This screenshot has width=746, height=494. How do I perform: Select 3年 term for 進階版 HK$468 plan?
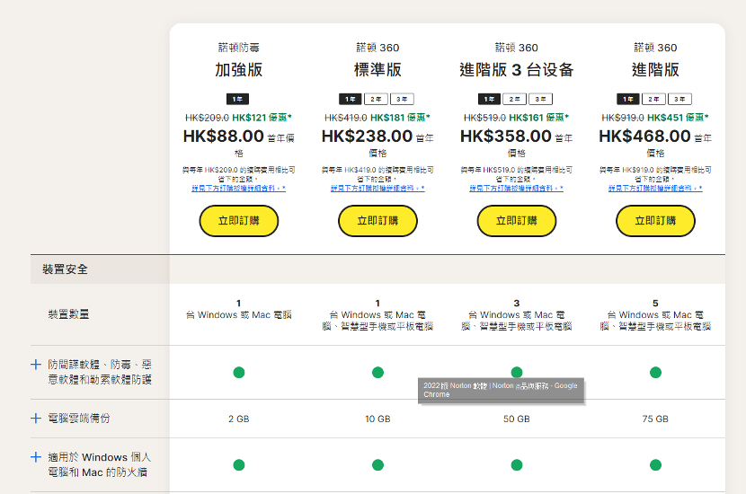click(679, 99)
